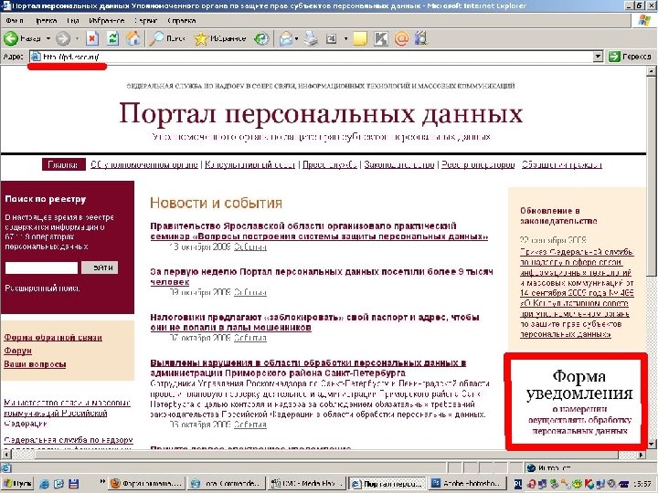Stop page loading with red X icon
658x493 pixels.
(x=92, y=38)
